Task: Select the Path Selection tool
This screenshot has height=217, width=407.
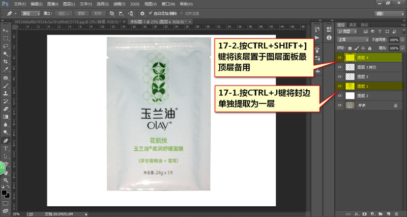Action: 6,156
